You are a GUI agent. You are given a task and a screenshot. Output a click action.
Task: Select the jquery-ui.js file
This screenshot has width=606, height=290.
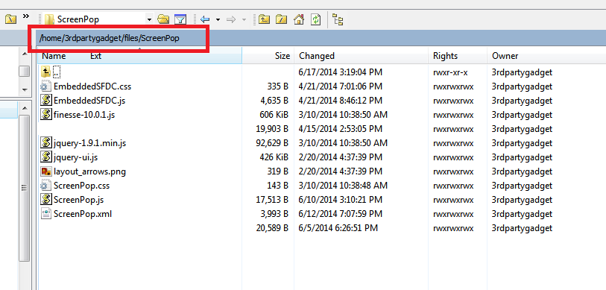[75, 157]
